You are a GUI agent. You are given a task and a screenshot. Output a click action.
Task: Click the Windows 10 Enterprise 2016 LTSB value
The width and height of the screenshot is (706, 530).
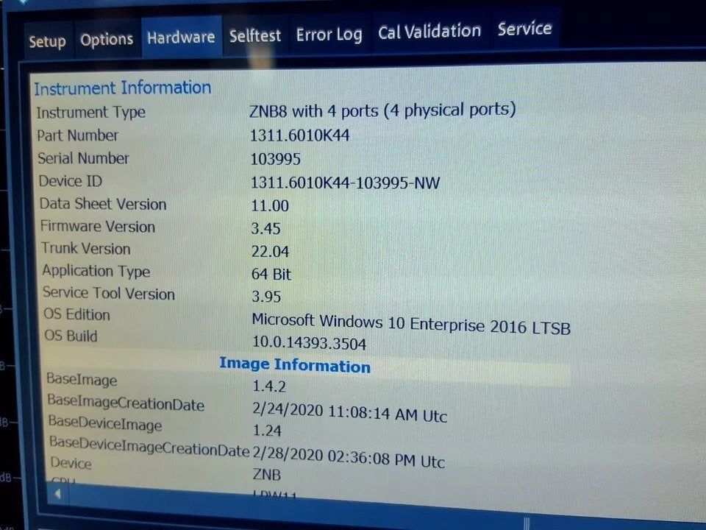pos(411,324)
